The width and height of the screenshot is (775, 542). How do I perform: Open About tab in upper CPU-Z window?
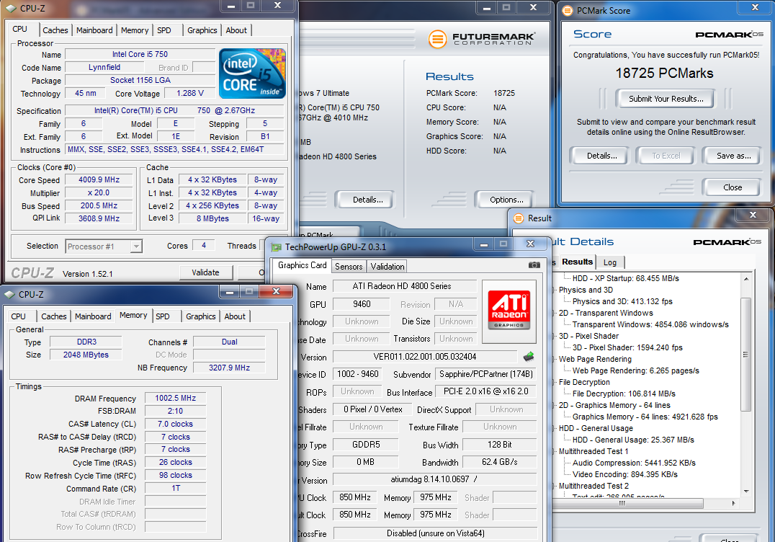(x=236, y=30)
